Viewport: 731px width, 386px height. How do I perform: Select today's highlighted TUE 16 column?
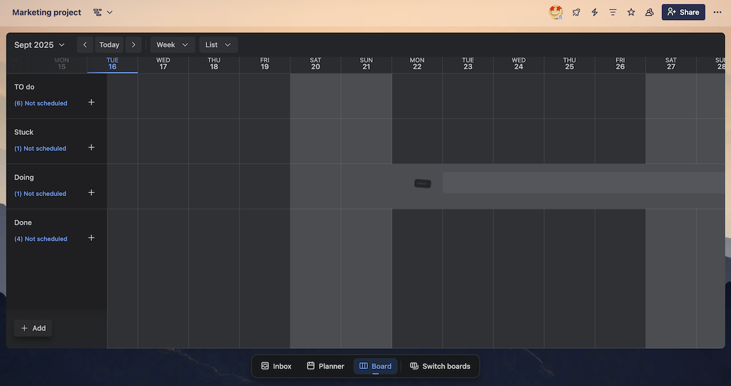pyautogui.click(x=112, y=63)
